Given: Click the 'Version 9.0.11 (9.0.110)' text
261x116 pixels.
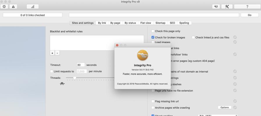Looking at the screenshot, I should [x=143, y=70].
